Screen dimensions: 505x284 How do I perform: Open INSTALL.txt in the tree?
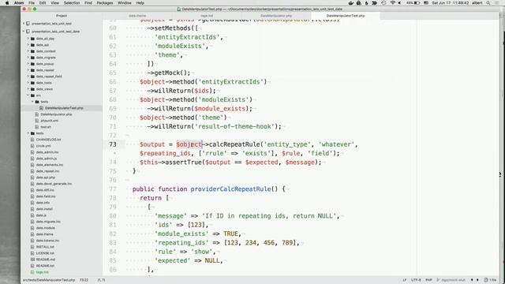pyautogui.click(x=45, y=247)
